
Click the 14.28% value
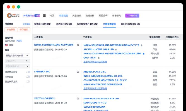tap(172, 72)
